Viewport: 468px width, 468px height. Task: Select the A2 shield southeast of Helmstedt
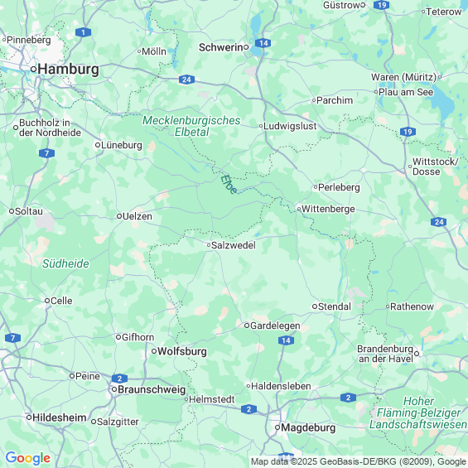pyautogui.click(x=249, y=409)
